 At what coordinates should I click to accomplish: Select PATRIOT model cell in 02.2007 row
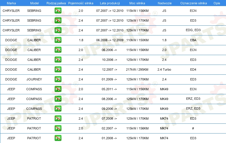[34, 128]
